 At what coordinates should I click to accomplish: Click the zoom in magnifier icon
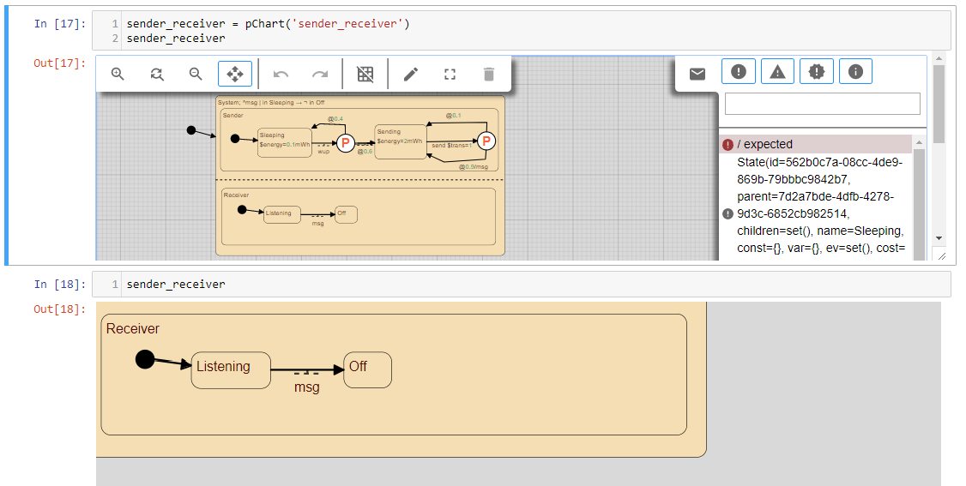(x=118, y=75)
